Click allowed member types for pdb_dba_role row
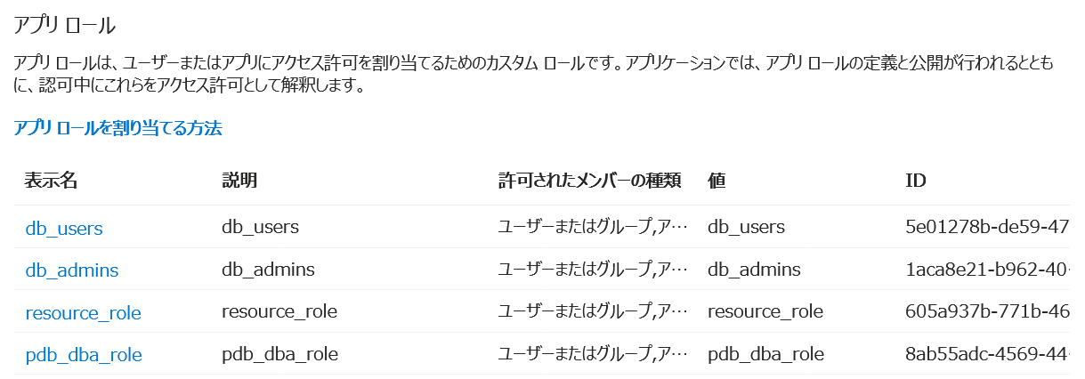This screenshot has width=1085, height=379. (593, 354)
